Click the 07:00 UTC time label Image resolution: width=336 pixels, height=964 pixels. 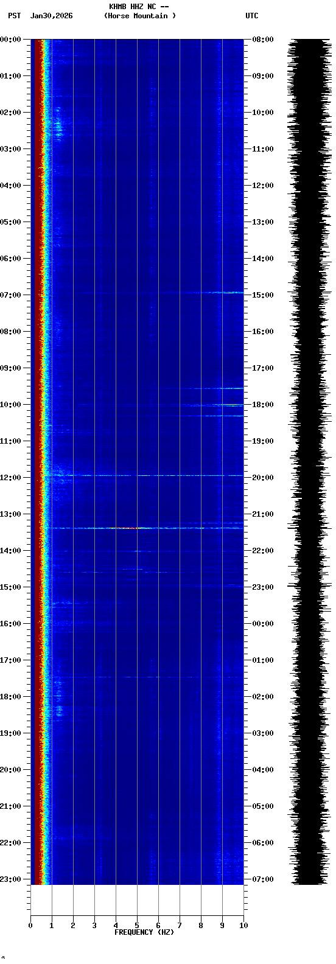point(263,879)
